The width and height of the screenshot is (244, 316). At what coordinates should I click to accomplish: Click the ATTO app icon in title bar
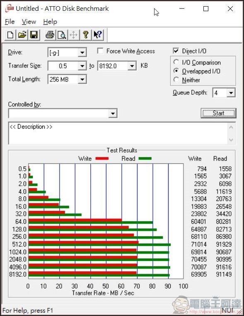click(10, 9)
